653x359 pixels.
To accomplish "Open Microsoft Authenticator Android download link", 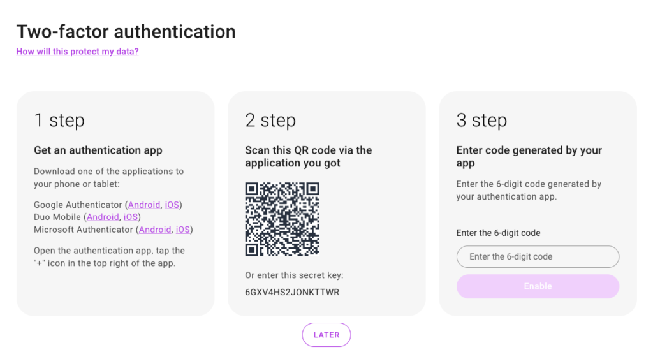I will point(155,230).
